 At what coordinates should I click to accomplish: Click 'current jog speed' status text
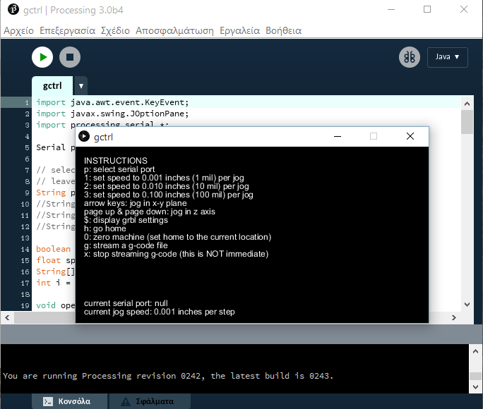160,312
